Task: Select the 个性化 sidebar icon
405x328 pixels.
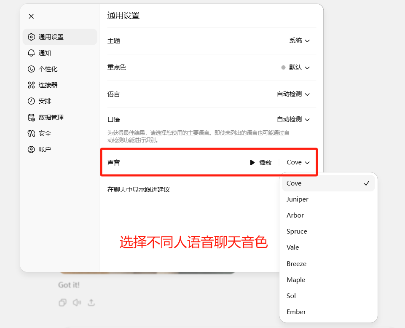Action: tap(31, 69)
